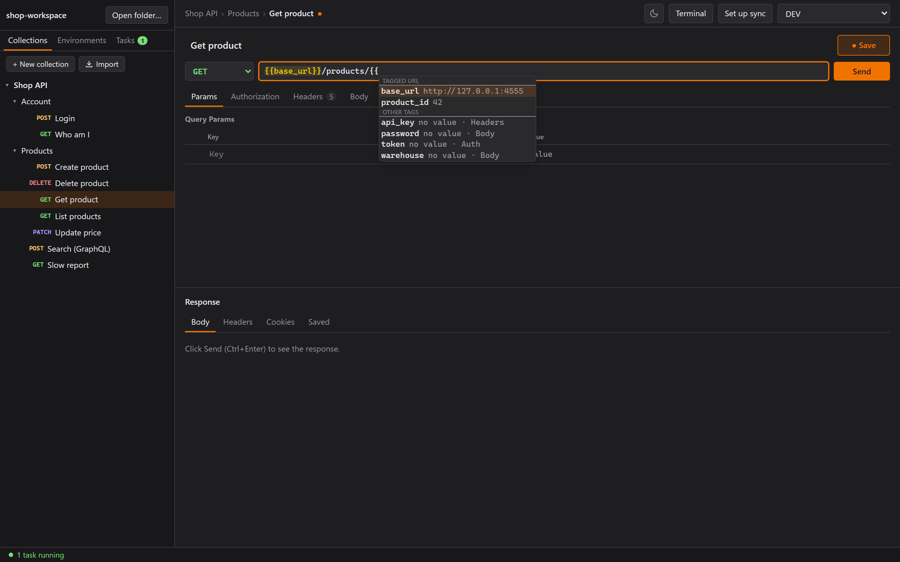
Task: Open the POST Login request
Action: (87, 118)
